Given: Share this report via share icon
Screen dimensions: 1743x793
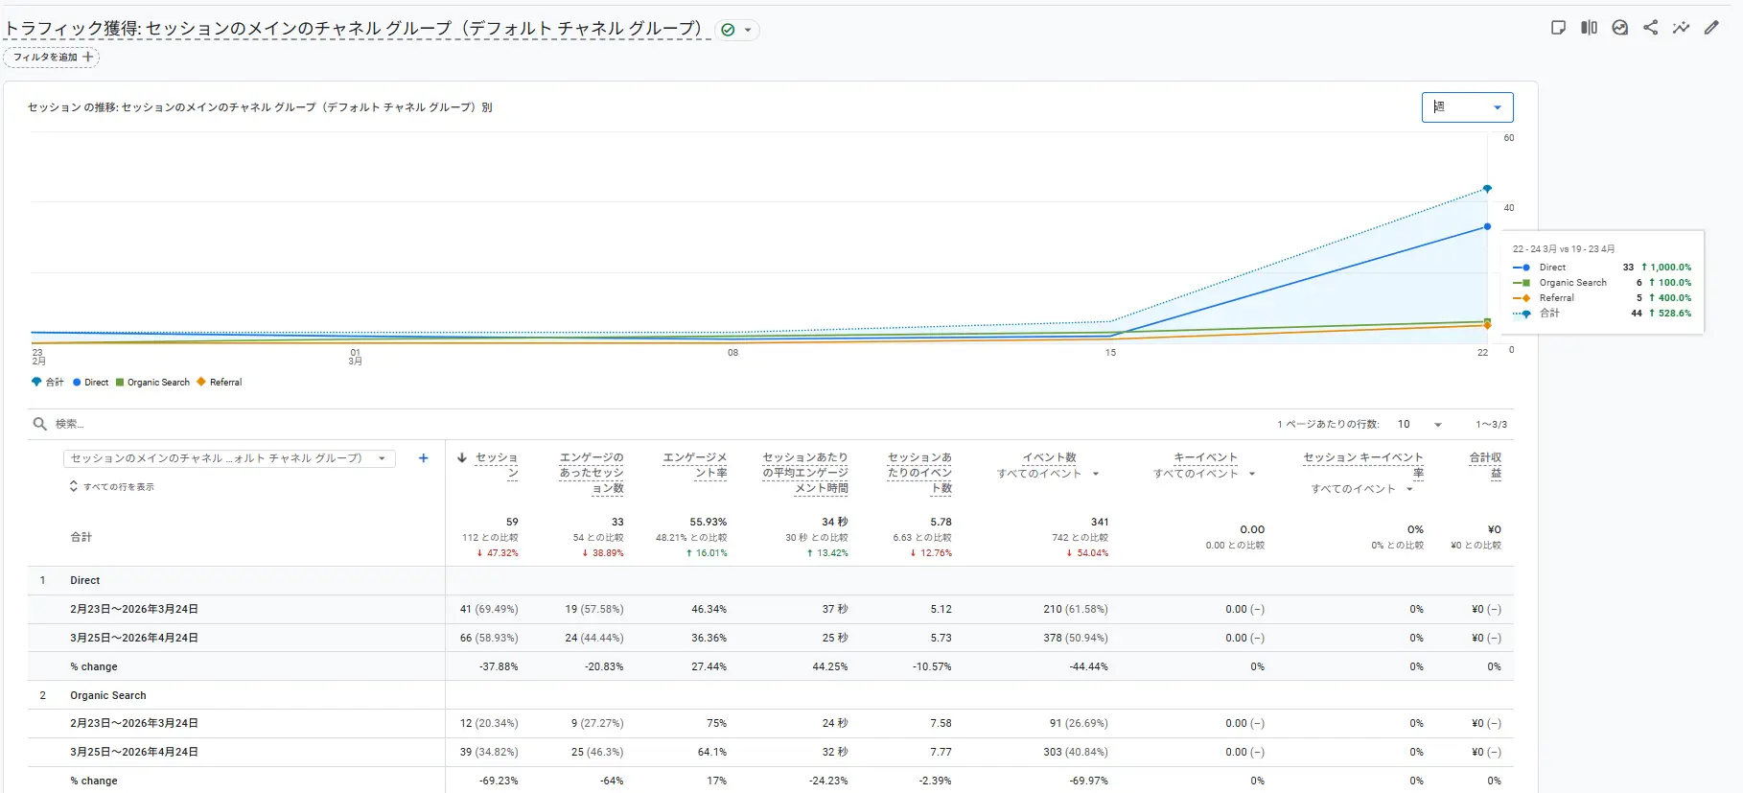Looking at the screenshot, I should pyautogui.click(x=1650, y=28).
